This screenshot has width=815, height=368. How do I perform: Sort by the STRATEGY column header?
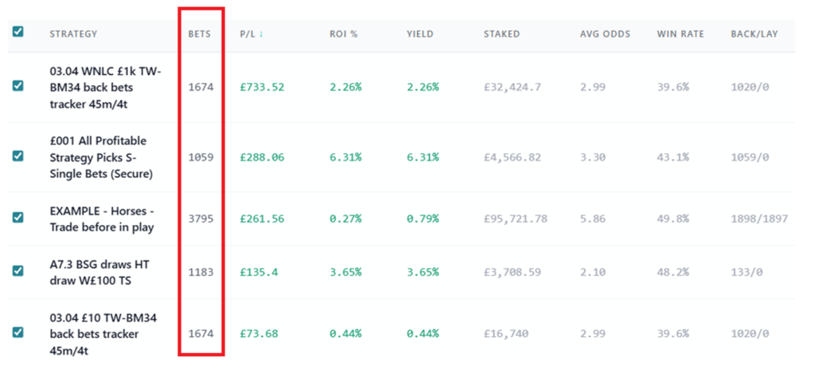point(73,34)
